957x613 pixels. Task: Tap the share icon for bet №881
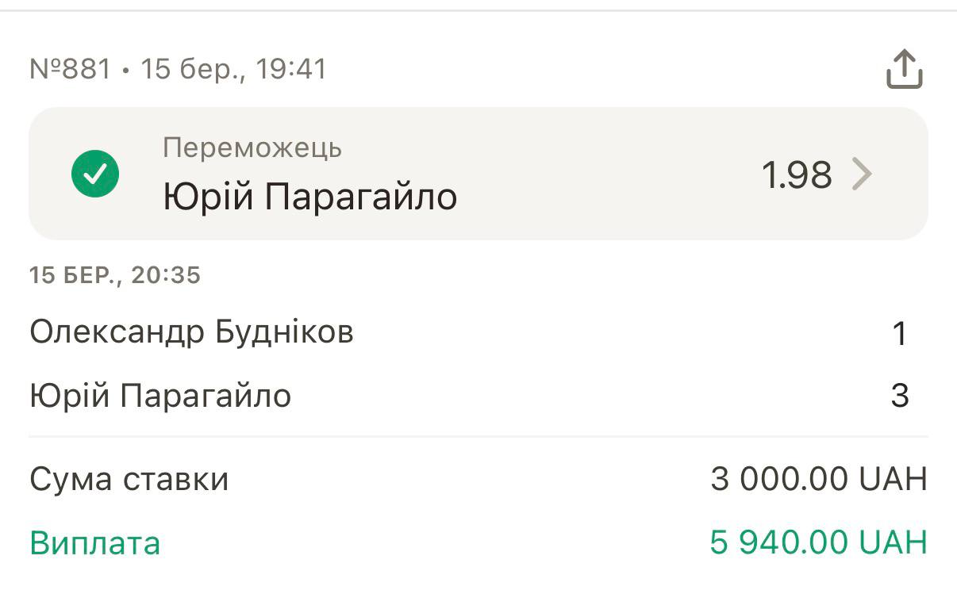(904, 69)
